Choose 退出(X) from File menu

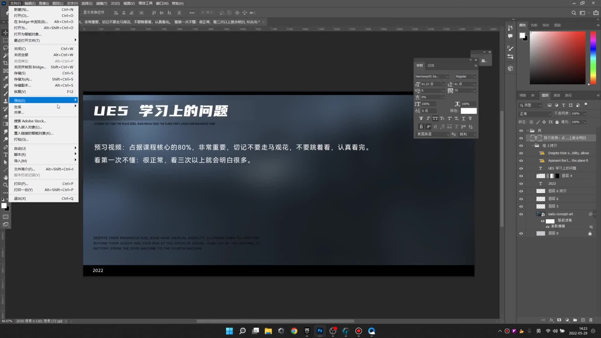(x=44, y=198)
